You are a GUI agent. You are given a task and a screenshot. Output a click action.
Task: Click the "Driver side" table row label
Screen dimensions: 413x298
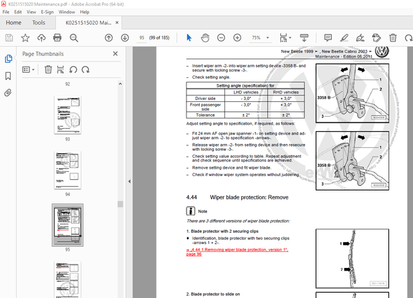click(x=205, y=99)
